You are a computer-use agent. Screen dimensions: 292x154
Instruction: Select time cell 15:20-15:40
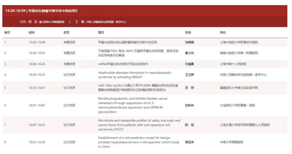point(37,42)
